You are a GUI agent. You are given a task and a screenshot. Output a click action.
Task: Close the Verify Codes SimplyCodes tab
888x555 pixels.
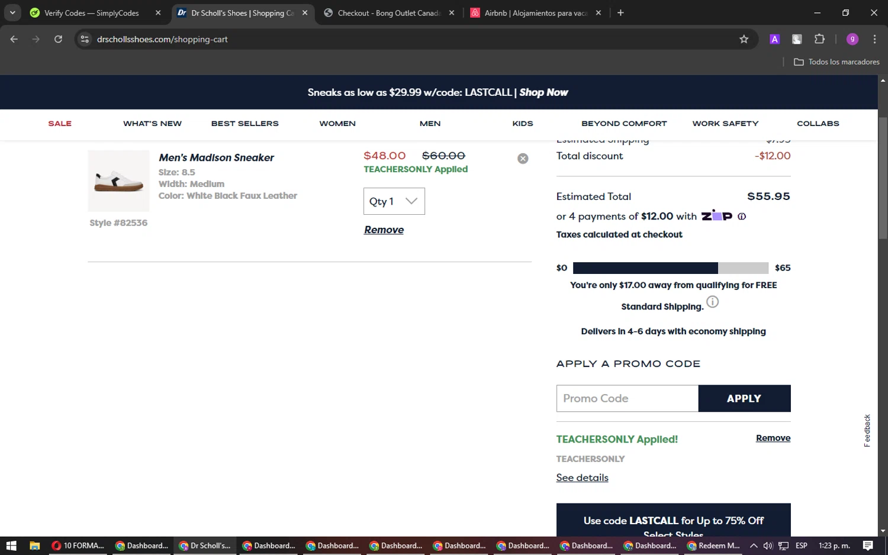[158, 12]
